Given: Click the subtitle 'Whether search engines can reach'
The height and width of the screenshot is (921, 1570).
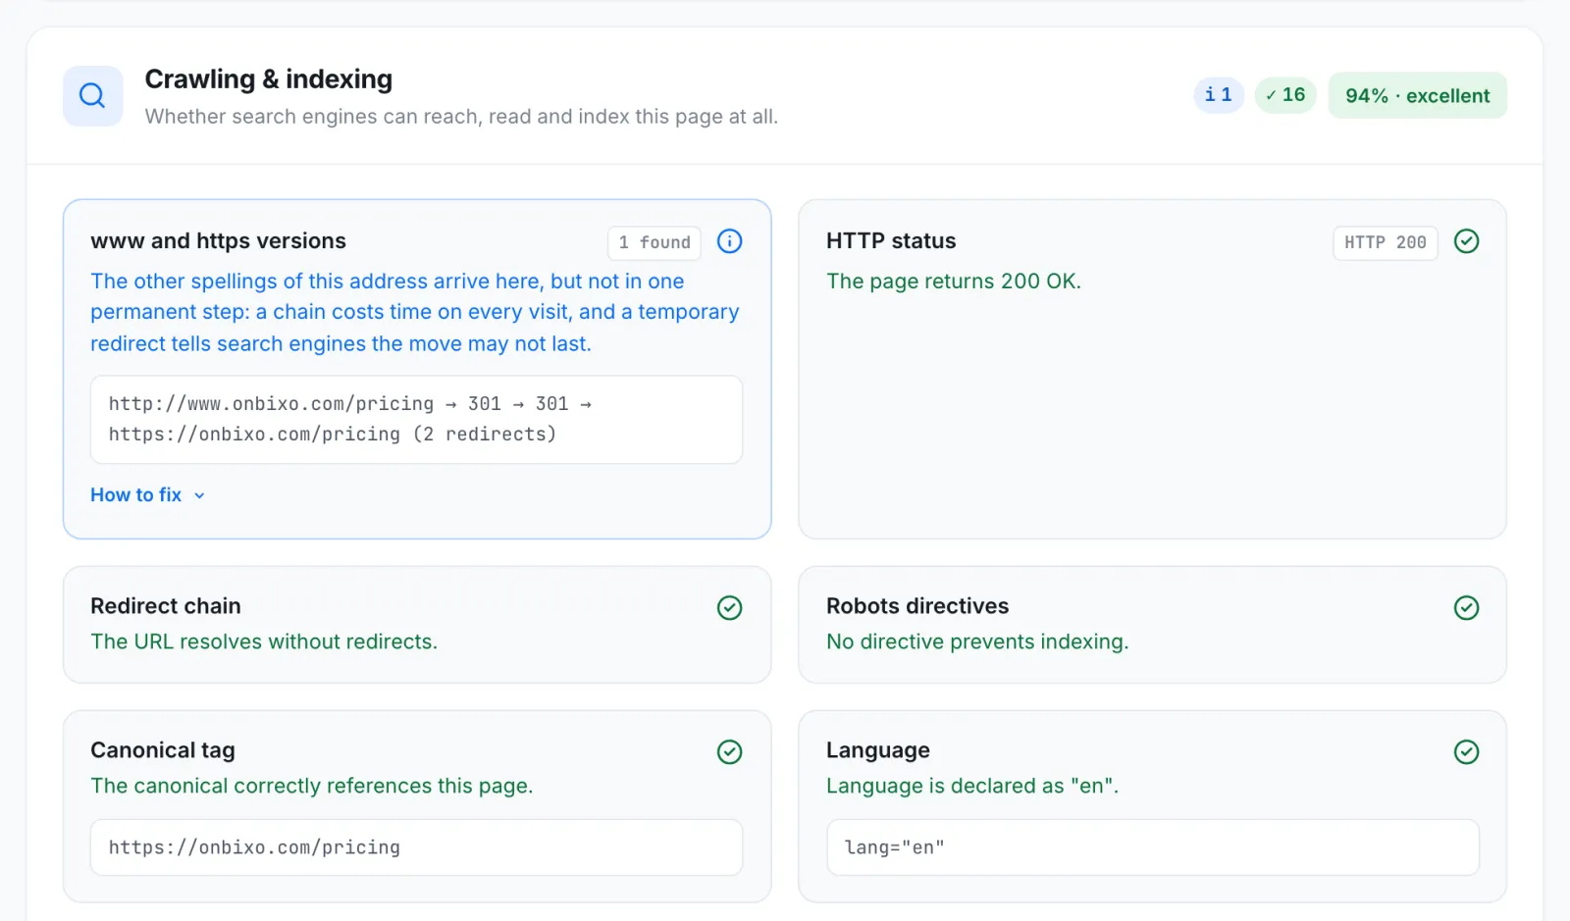Looking at the screenshot, I should click(461, 117).
